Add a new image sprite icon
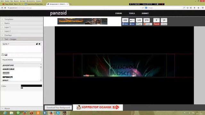This screenshot has height=115, width=205. [6, 55]
